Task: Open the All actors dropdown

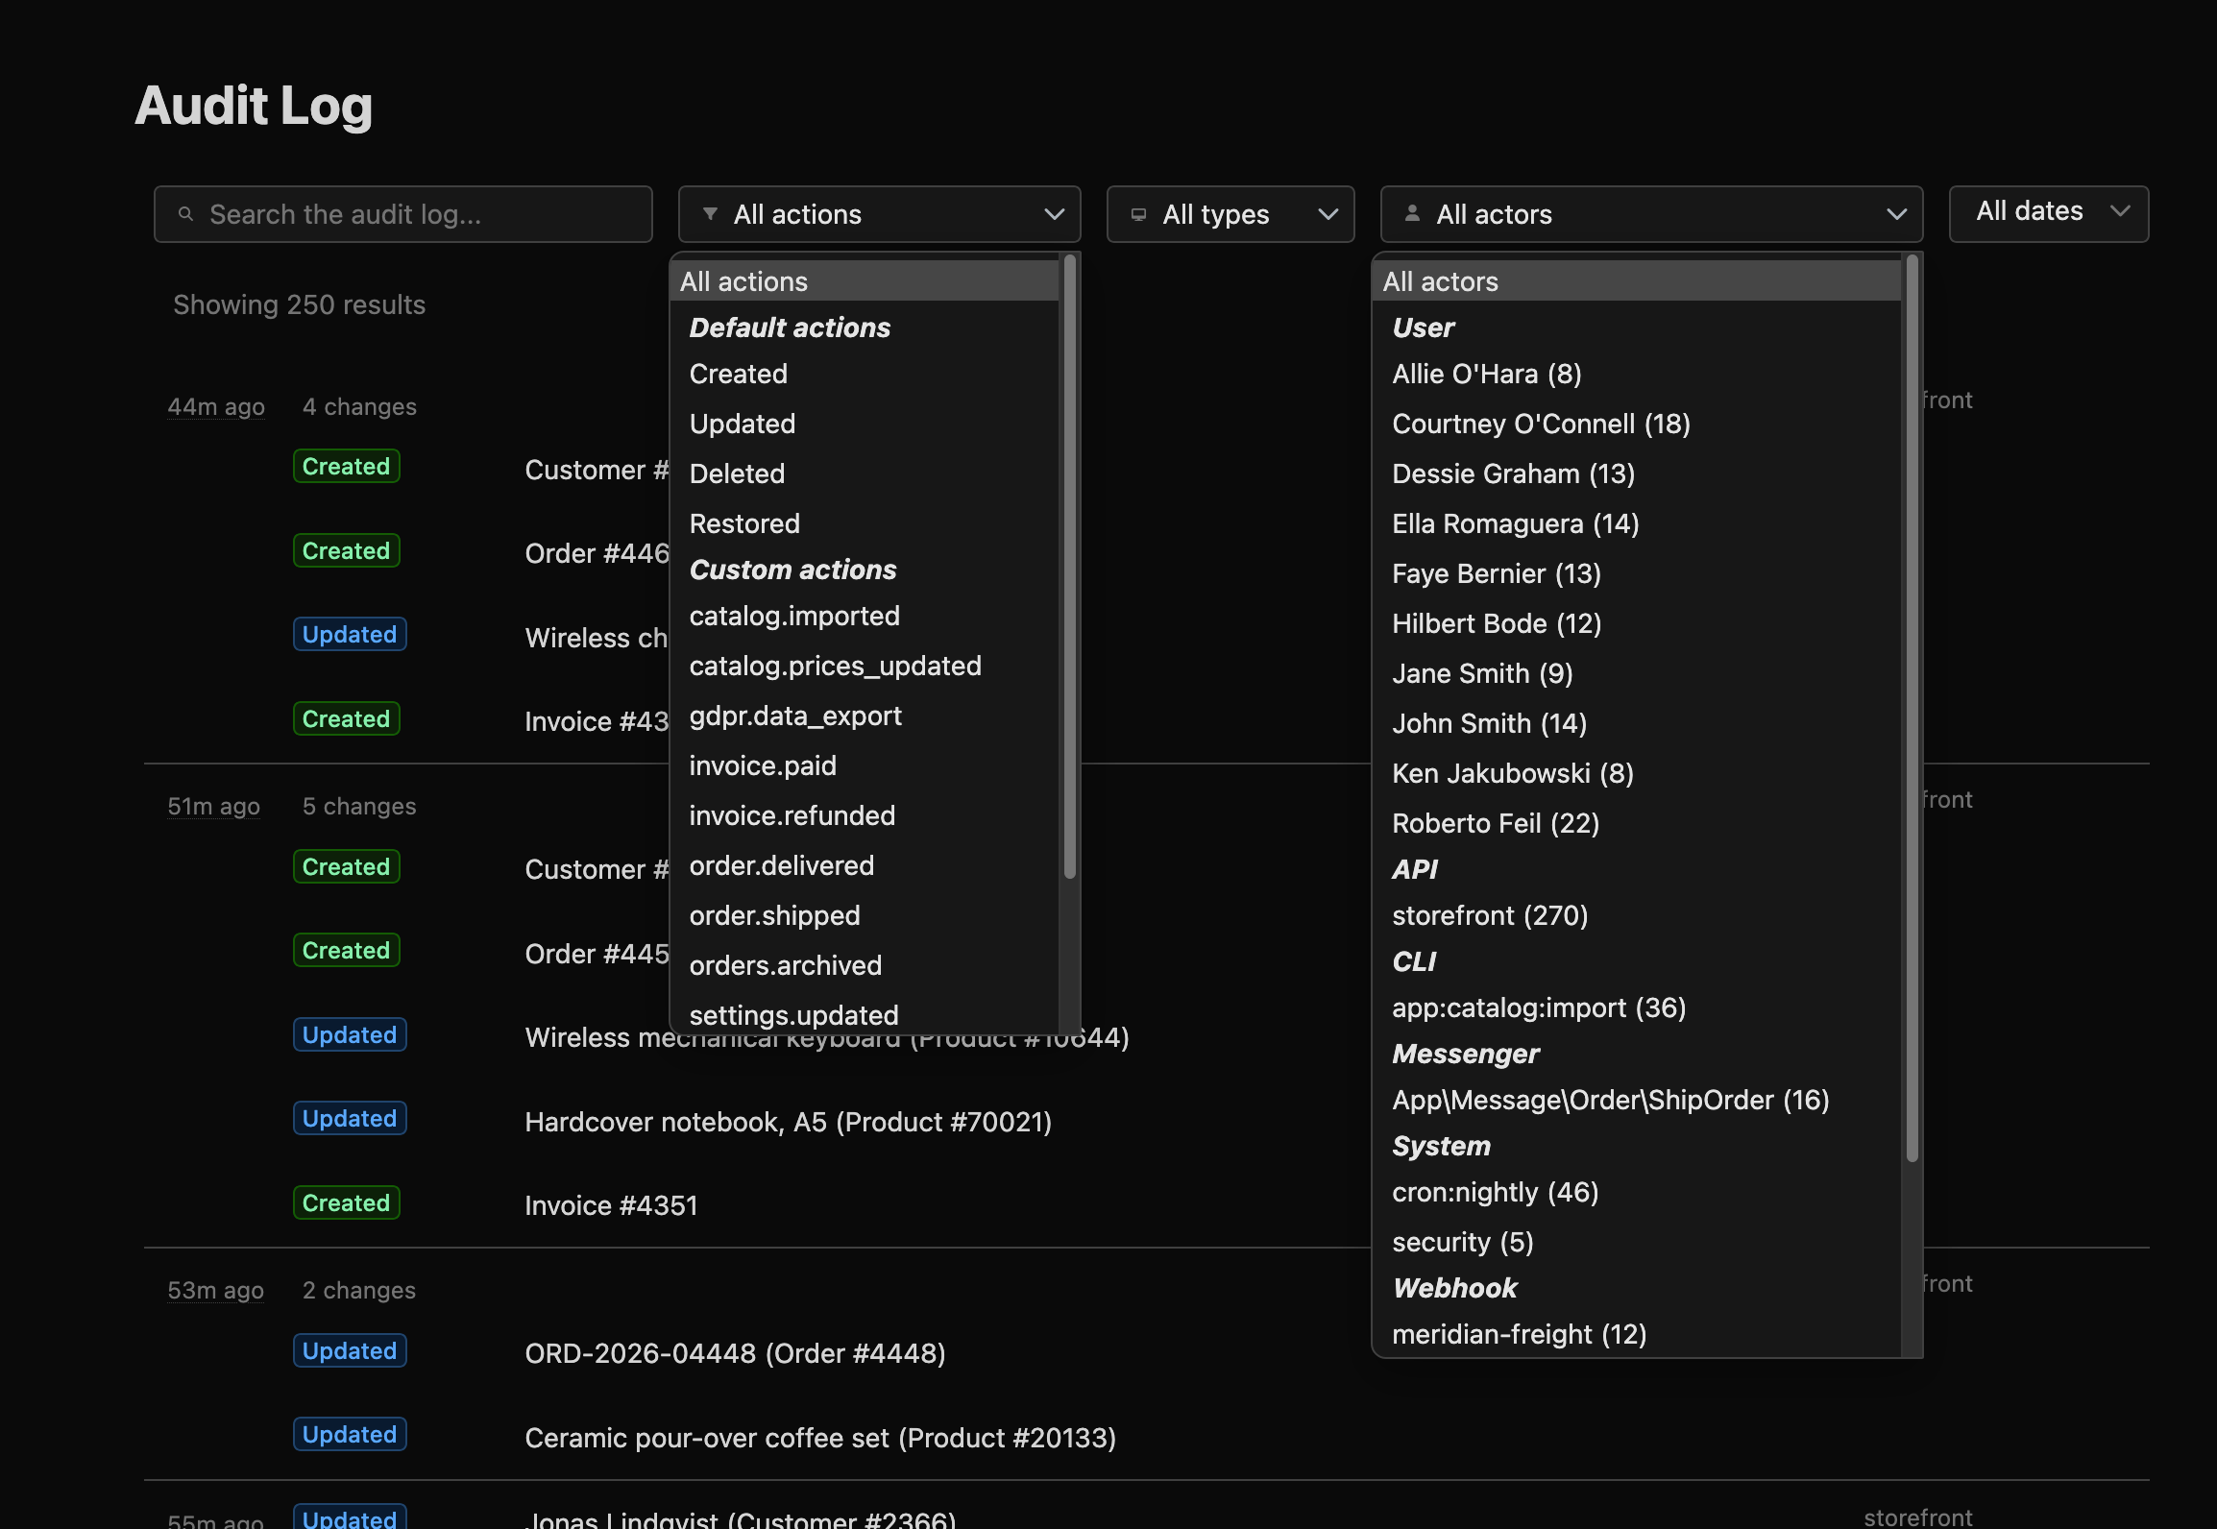Action: coord(1651,214)
